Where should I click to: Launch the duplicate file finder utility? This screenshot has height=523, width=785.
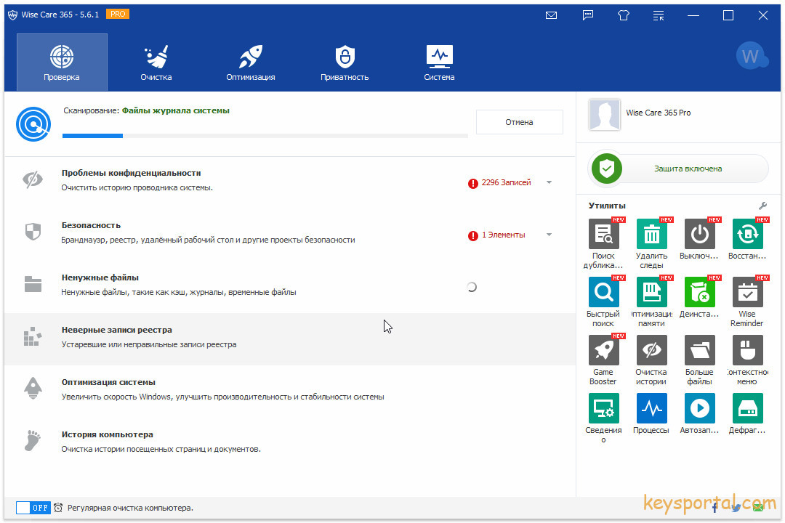[x=603, y=234]
